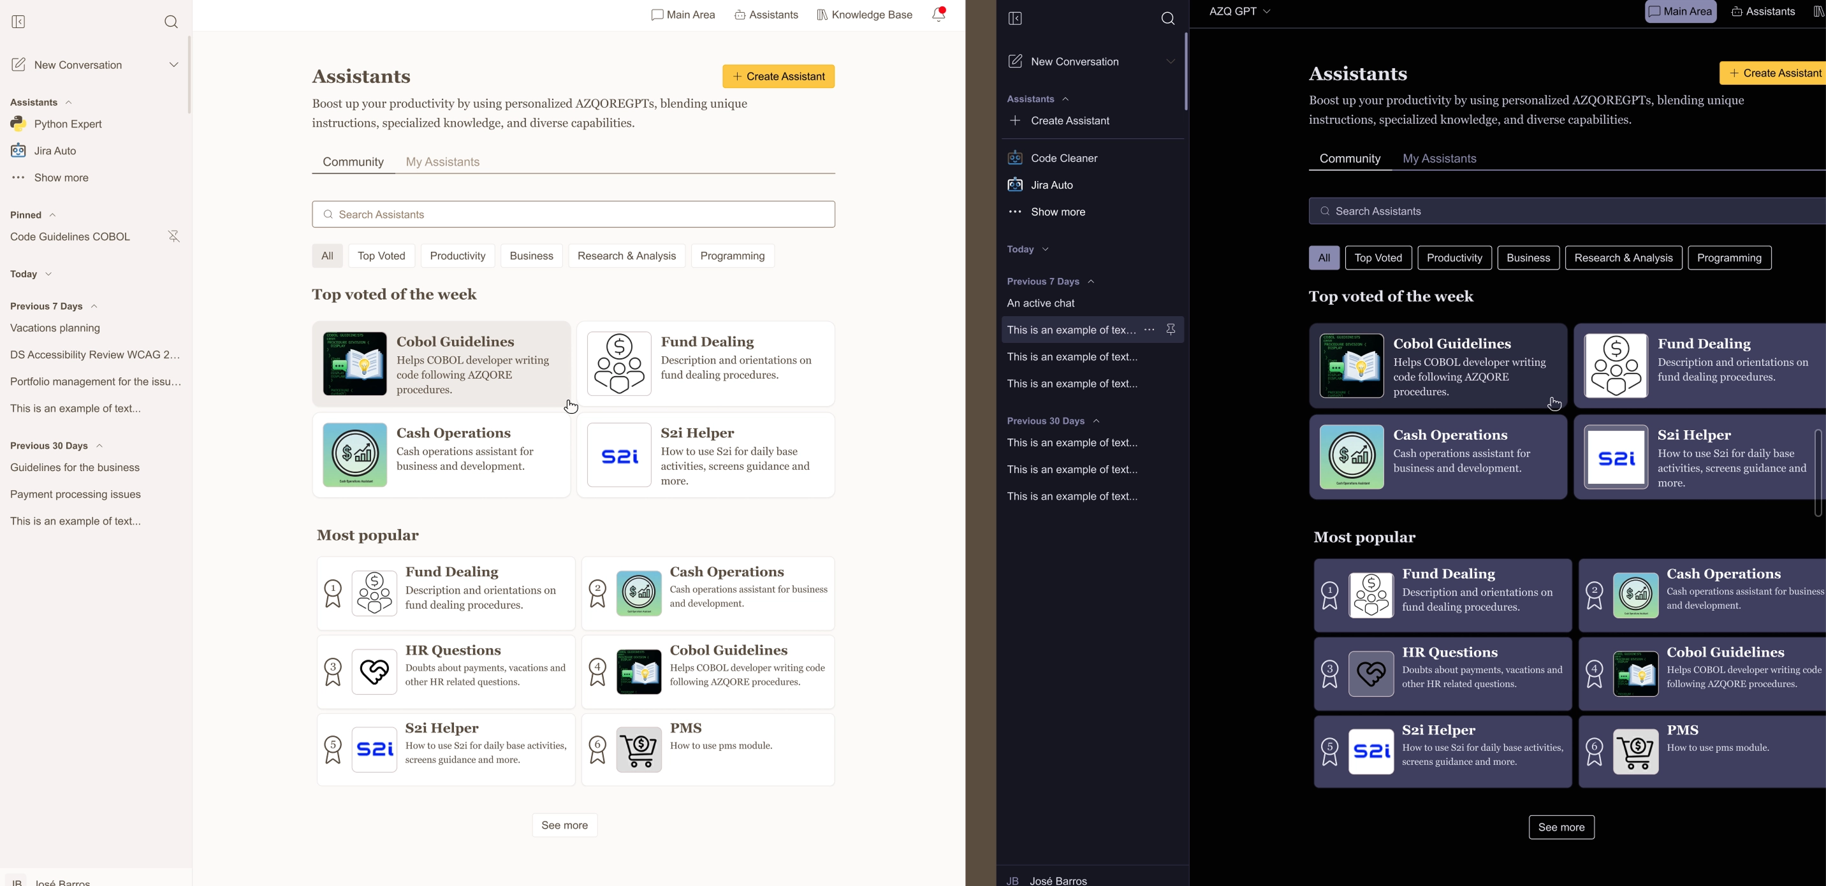Click Search Assistants field in light window
The height and width of the screenshot is (886, 1826).
point(573,214)
